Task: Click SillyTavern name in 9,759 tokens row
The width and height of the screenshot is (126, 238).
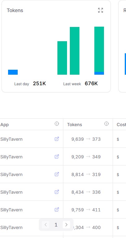Action: click(x=11, y=210)
